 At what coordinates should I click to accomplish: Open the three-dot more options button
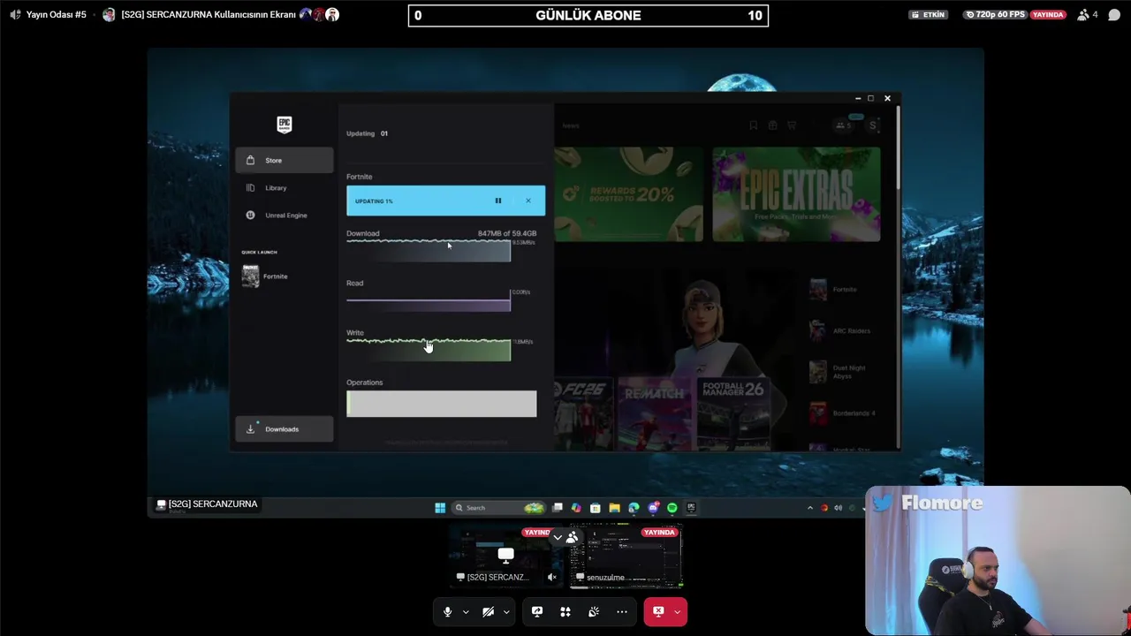(x=622, y=611)
